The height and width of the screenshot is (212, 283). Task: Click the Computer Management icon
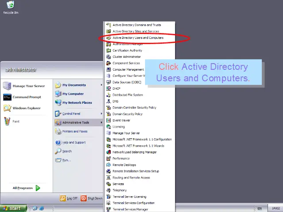pos(108,69)
